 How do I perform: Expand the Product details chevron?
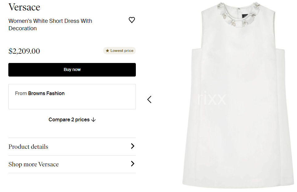[132, 146]
